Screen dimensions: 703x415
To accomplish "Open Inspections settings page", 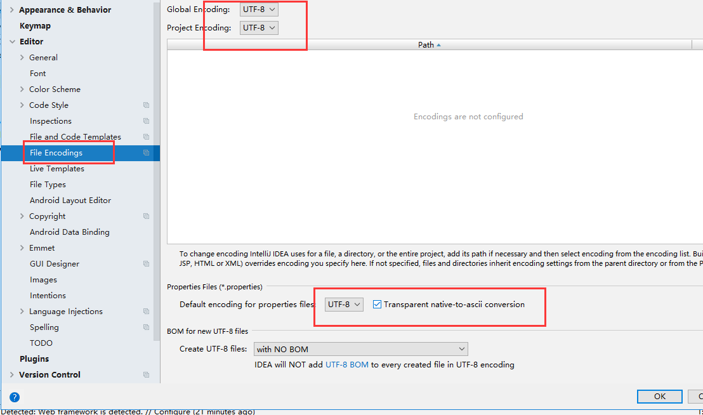I will point(51,121).
